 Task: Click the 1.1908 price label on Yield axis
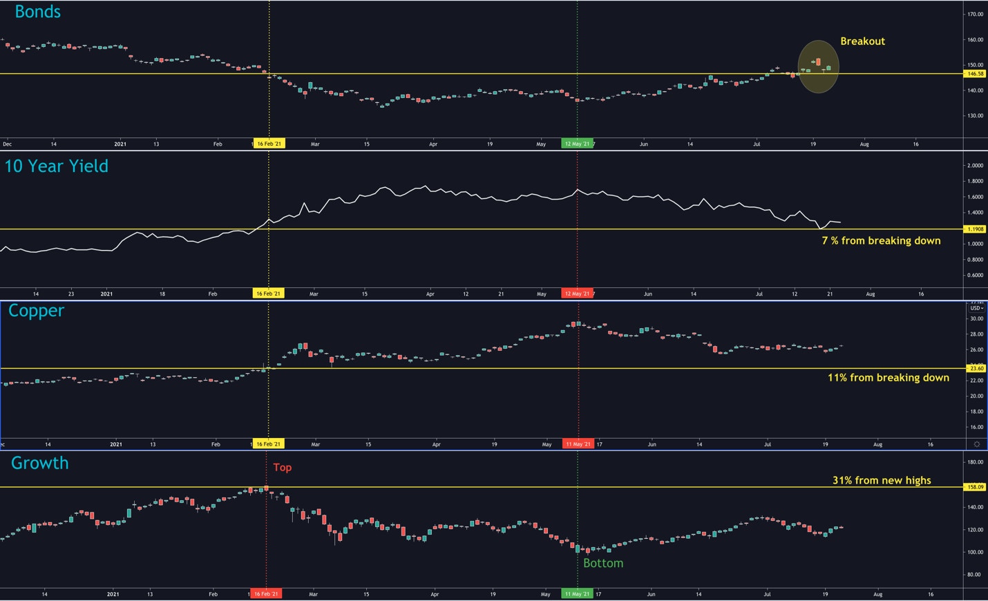coord(975,229)
